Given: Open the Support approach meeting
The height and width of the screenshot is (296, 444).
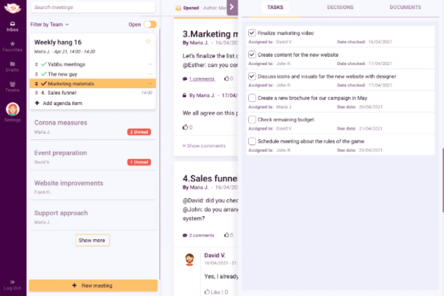Looking at the screenshot, I should coord(92,217).
